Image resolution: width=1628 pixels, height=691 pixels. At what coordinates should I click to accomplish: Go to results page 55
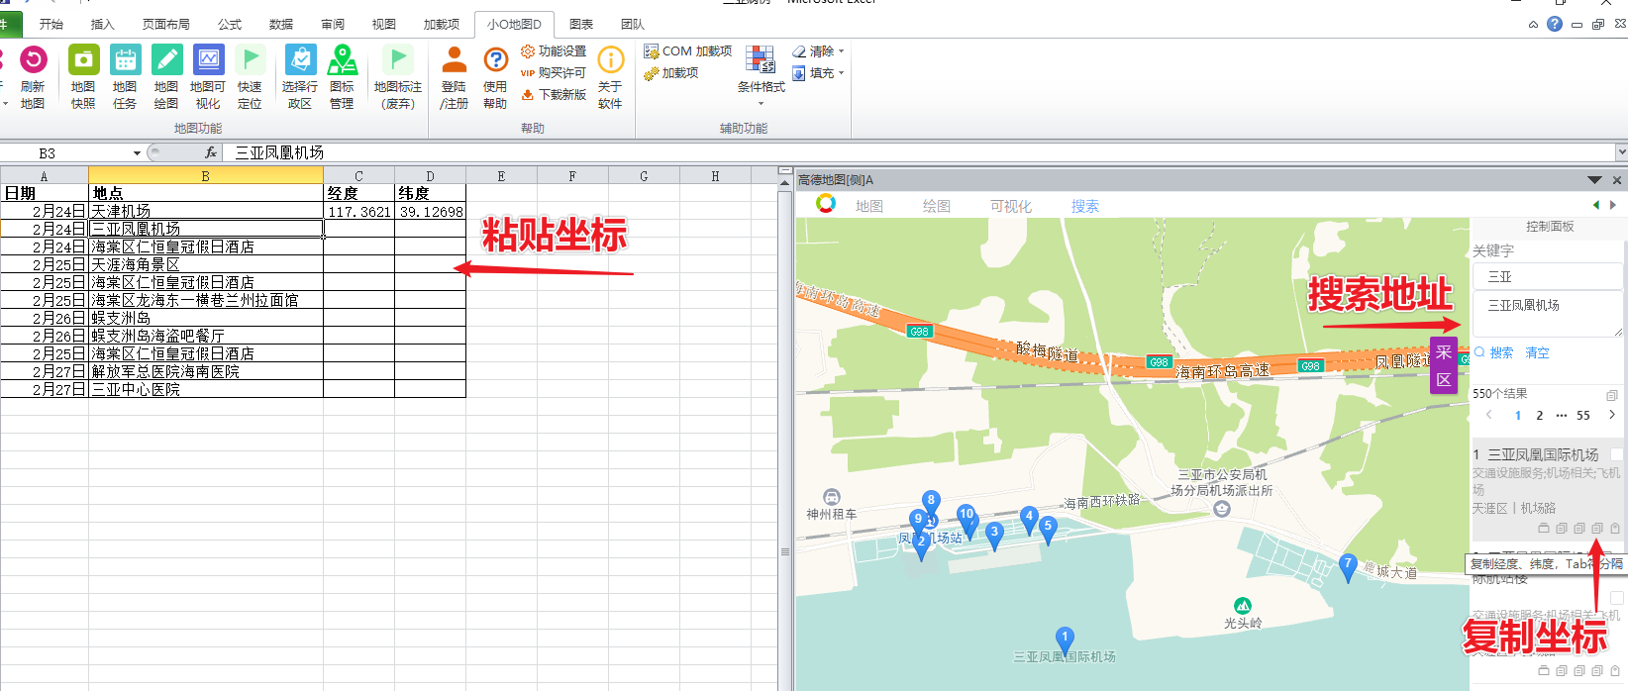click(x=1583, y=416)
